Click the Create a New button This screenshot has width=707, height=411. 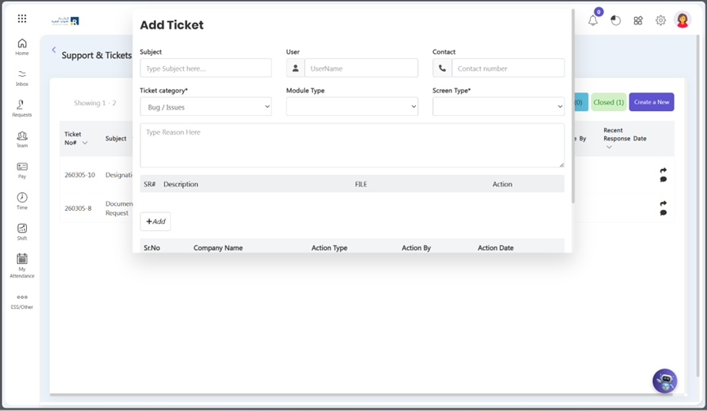click(651, 102)
